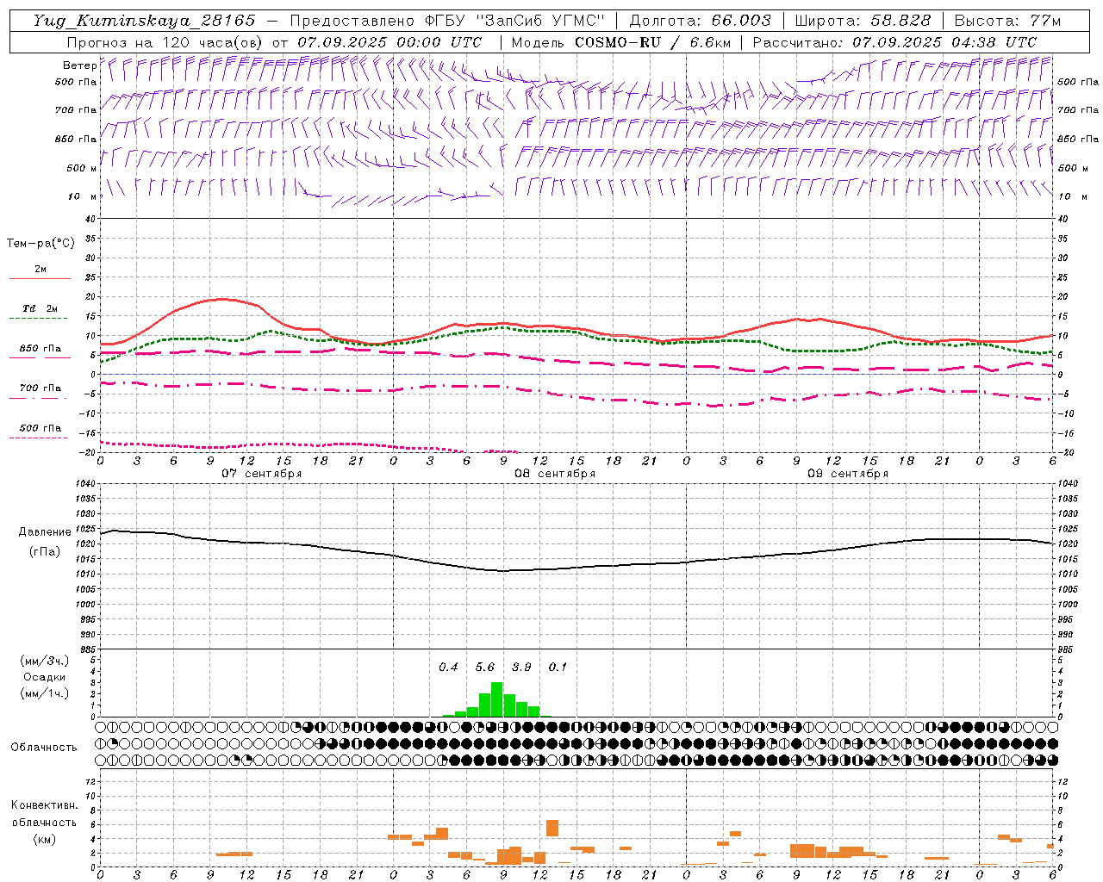The height and width of the screenshot is (882, 1103).
Task: Select the (мм/1ч.) precipitation unit label
Action: click(x=45, y=693)
